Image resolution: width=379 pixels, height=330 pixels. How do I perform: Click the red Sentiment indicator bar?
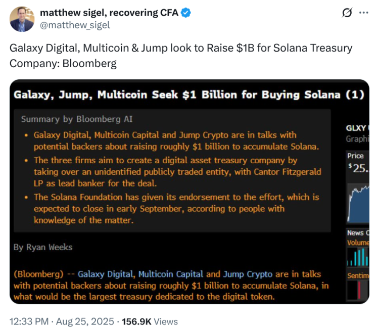coord(359,290)
